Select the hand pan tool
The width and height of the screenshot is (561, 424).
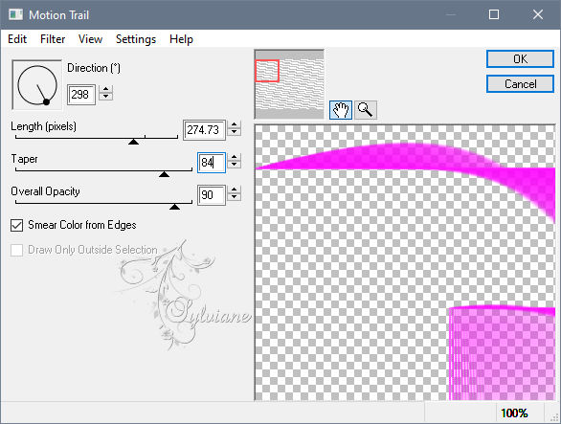click(340, 109)
